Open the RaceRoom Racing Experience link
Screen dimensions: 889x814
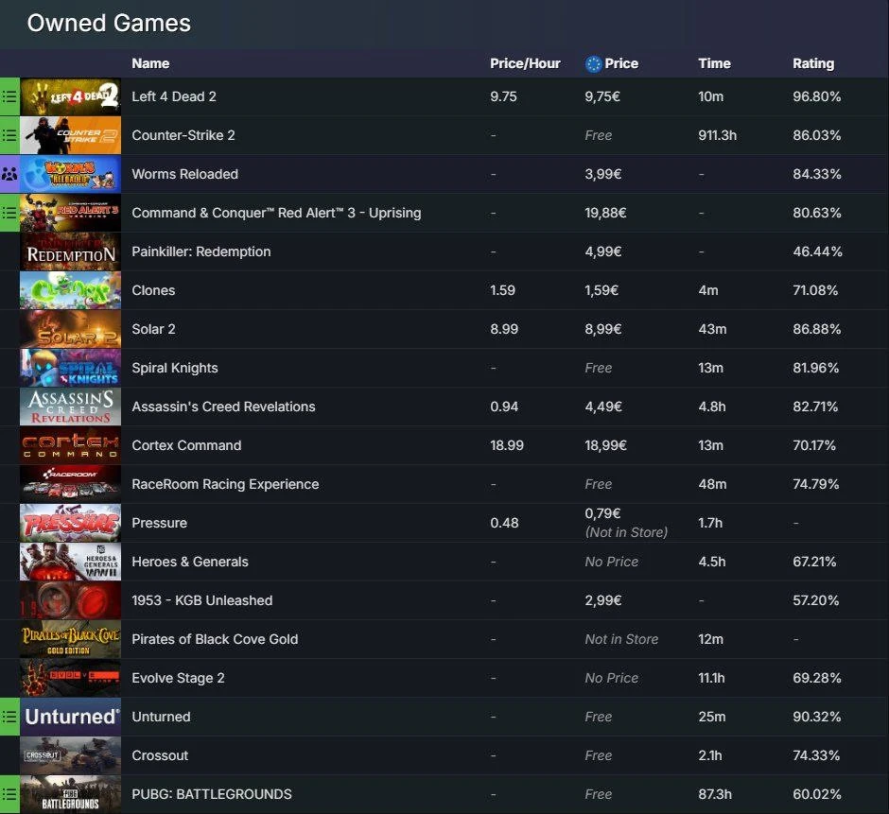(225, 484)
